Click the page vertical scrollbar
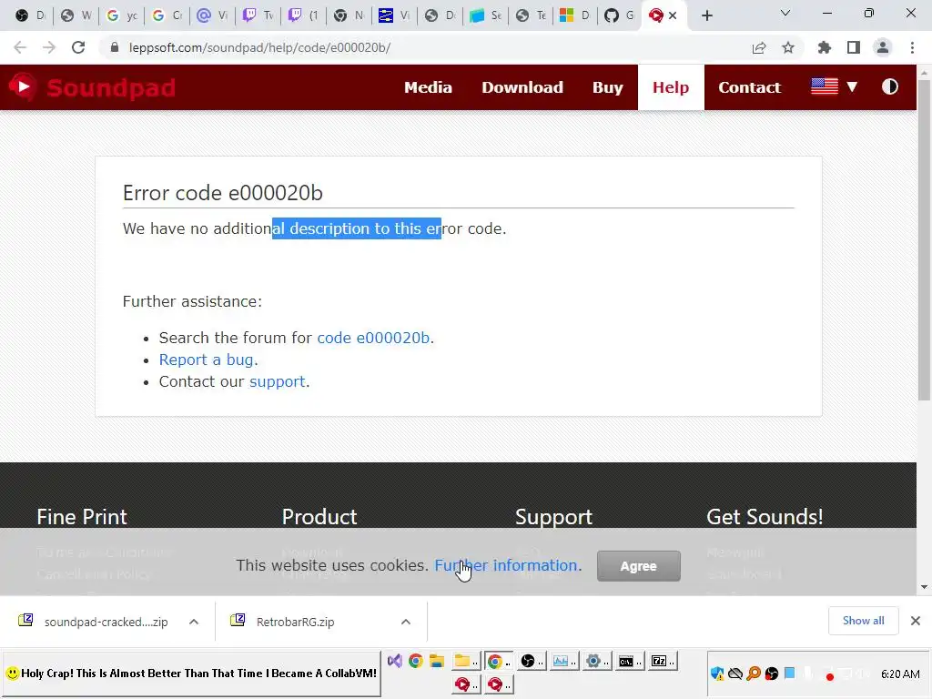This screenshot has width=932, height=699. [924, 240]
